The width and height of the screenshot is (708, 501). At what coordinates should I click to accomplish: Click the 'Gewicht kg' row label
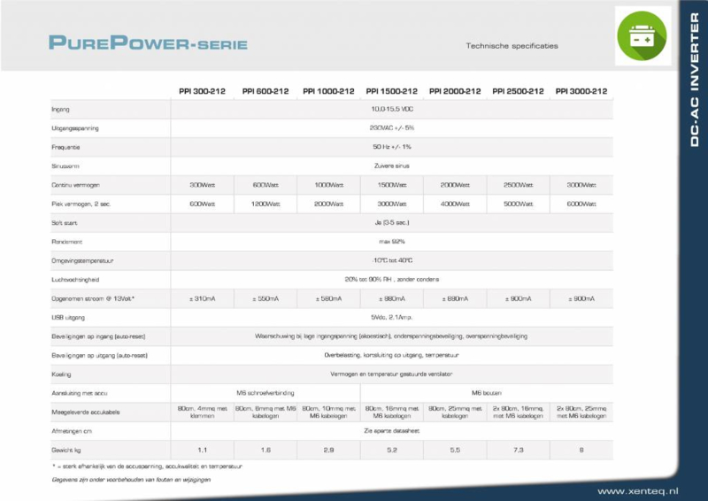tap(65, 451)
